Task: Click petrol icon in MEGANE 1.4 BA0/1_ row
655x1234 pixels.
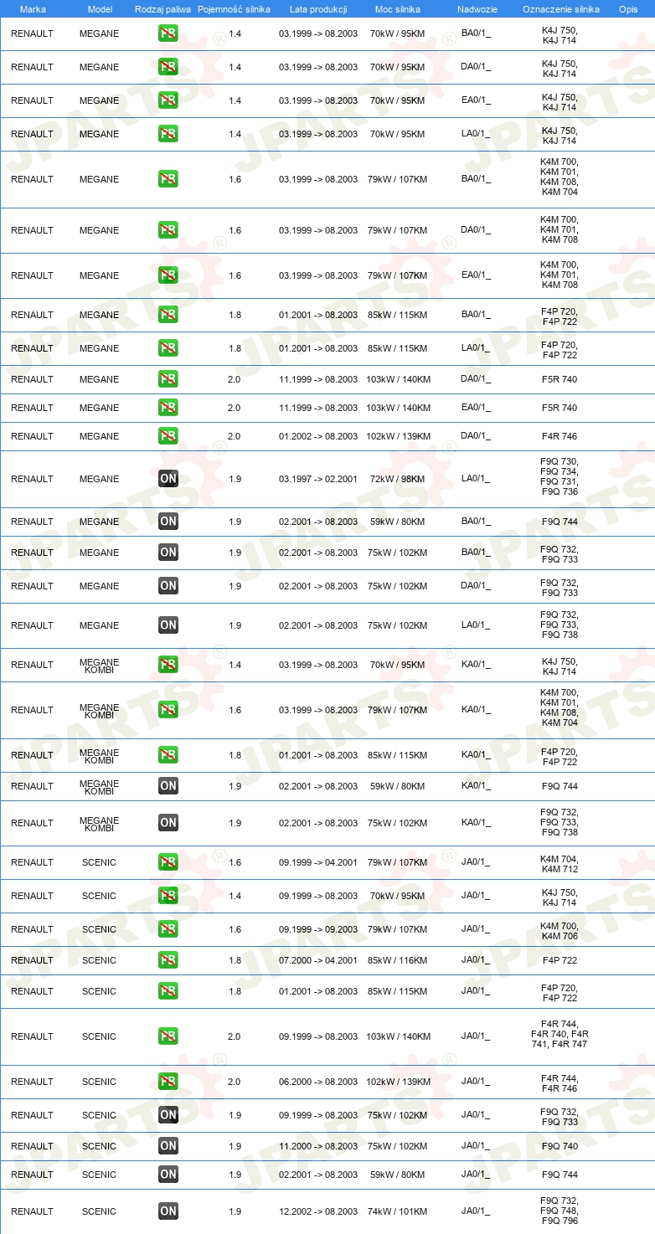Action: click(x=168, y=33)
